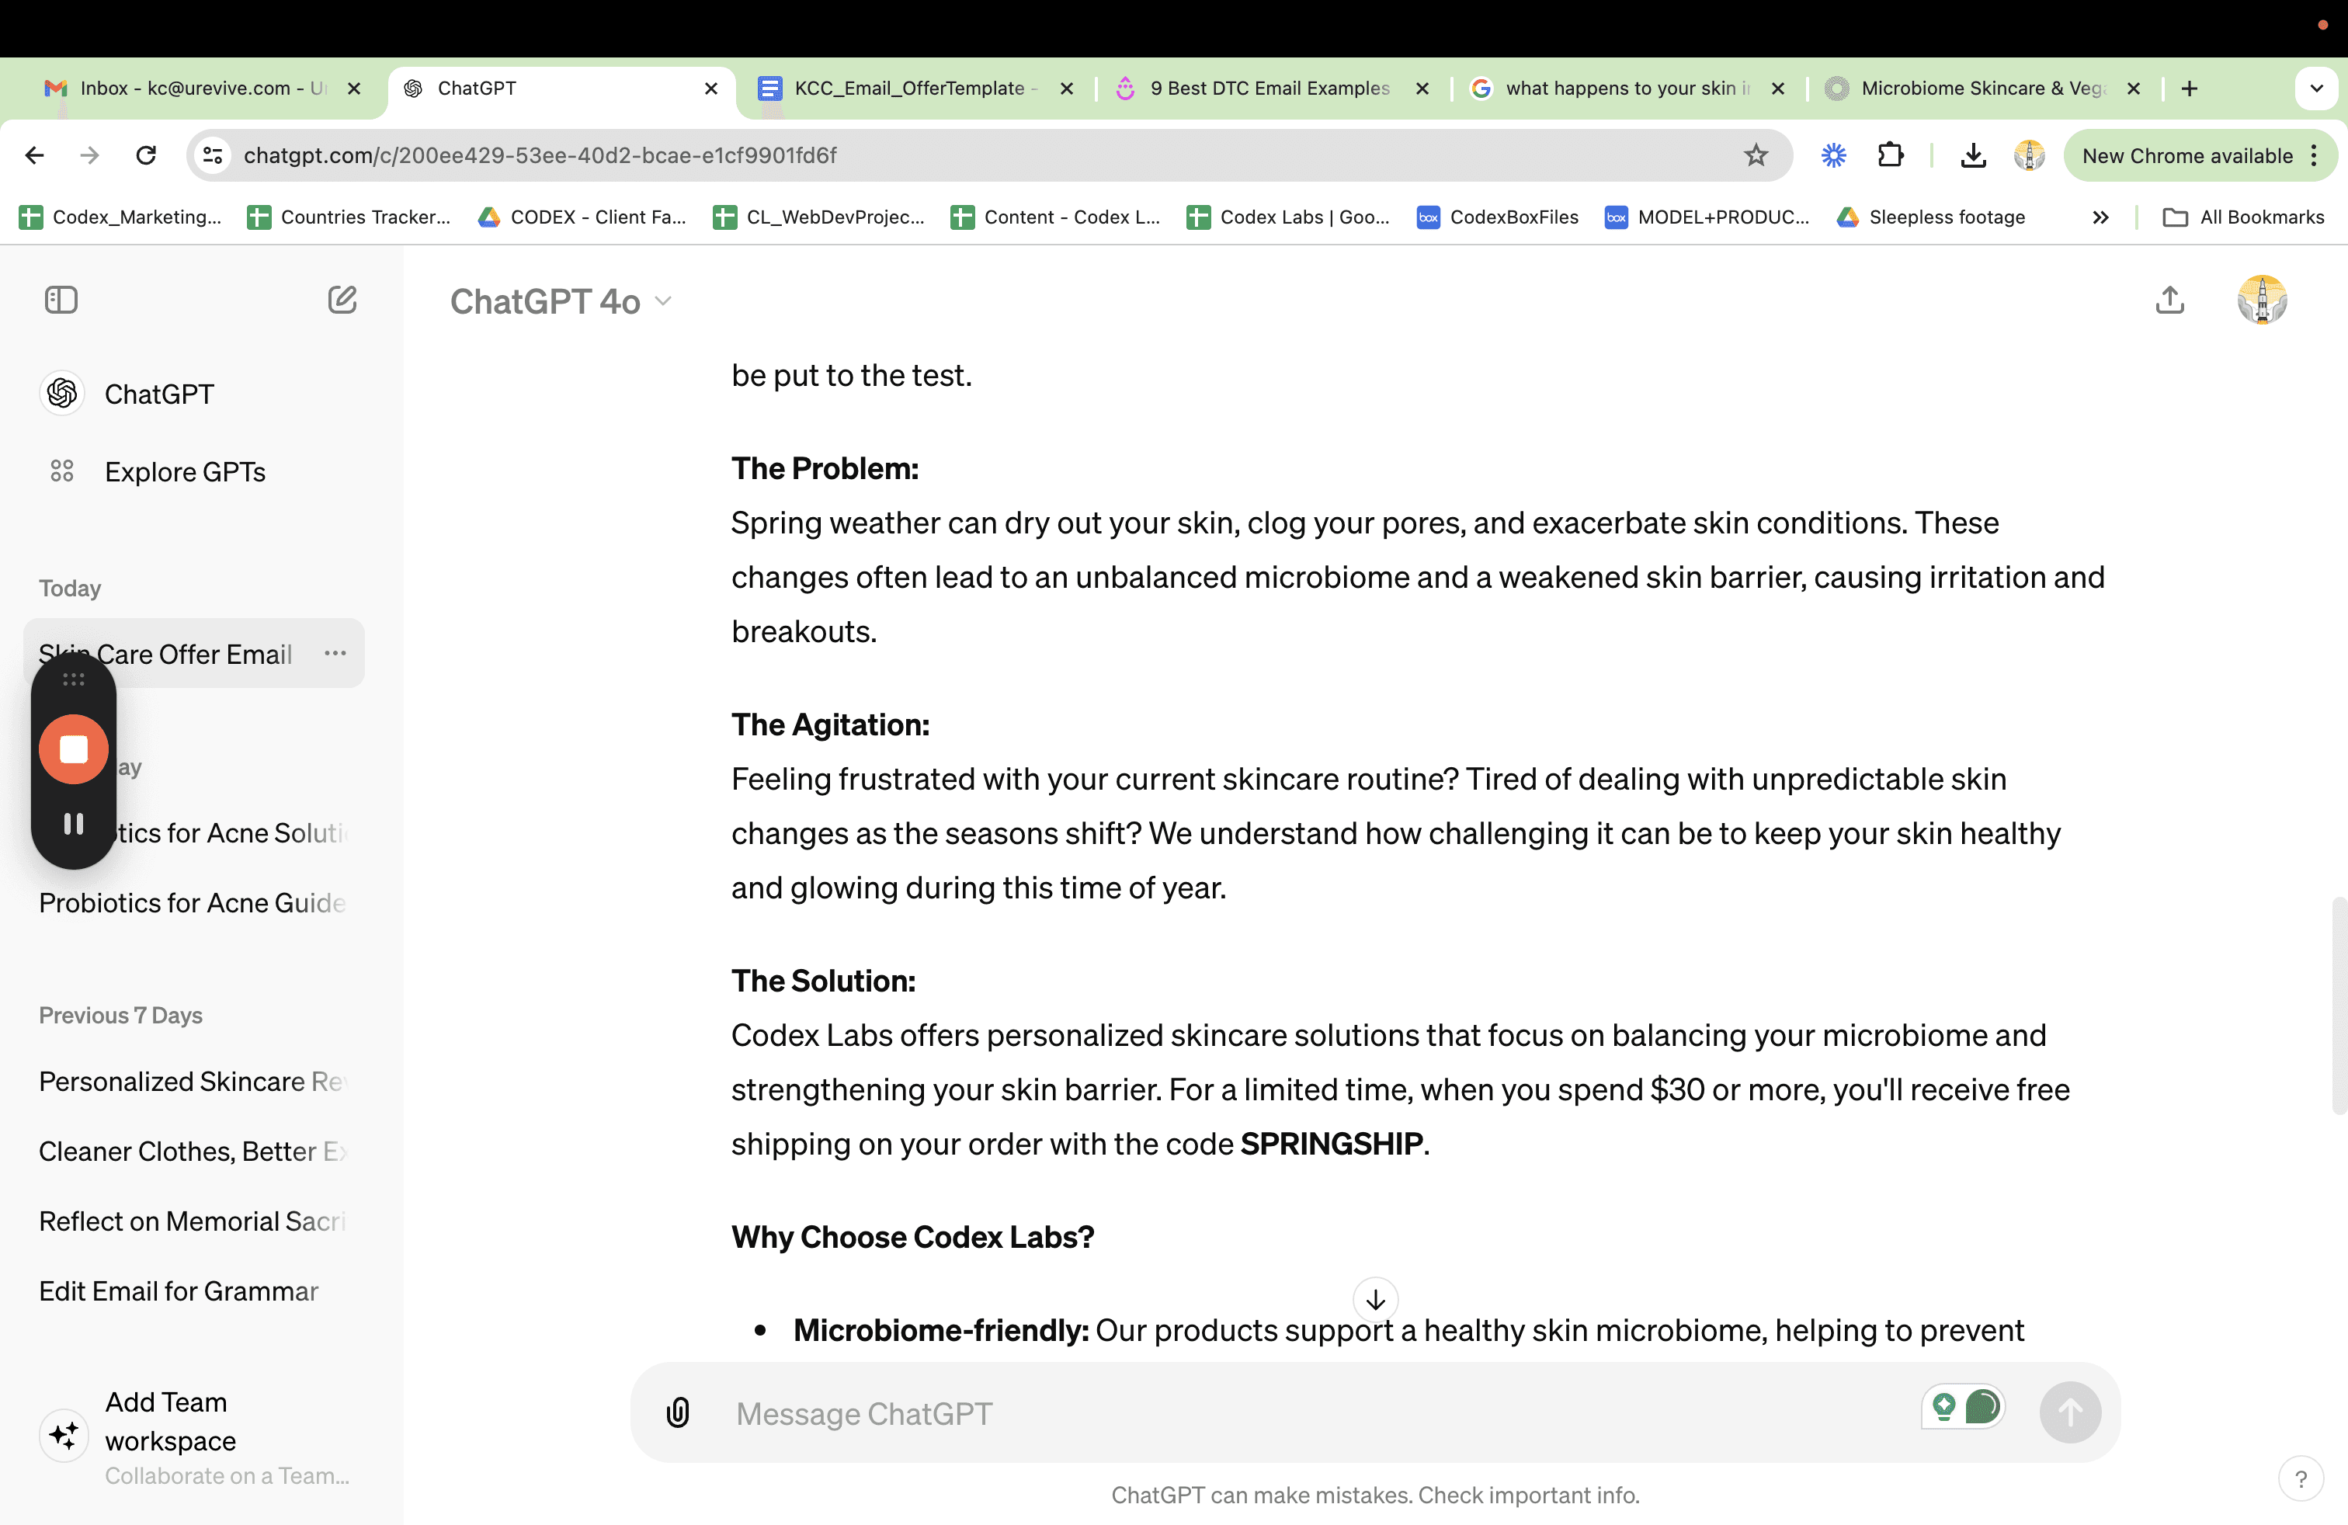This screenshot has height=1525, width=2348.
Task: View site information icon in address bar
Action: [212, 155]
